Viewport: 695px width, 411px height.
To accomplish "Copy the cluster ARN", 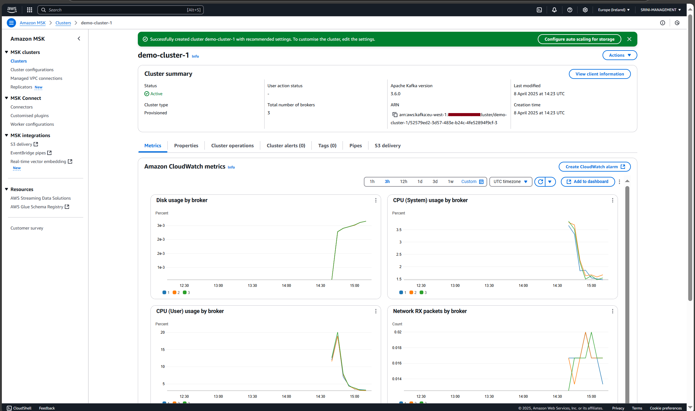I will [x=395, y=115].
